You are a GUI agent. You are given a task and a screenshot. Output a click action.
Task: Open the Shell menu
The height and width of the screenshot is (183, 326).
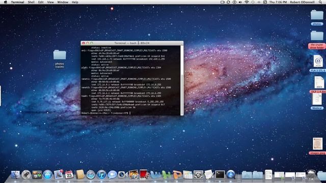click(31, 2)
